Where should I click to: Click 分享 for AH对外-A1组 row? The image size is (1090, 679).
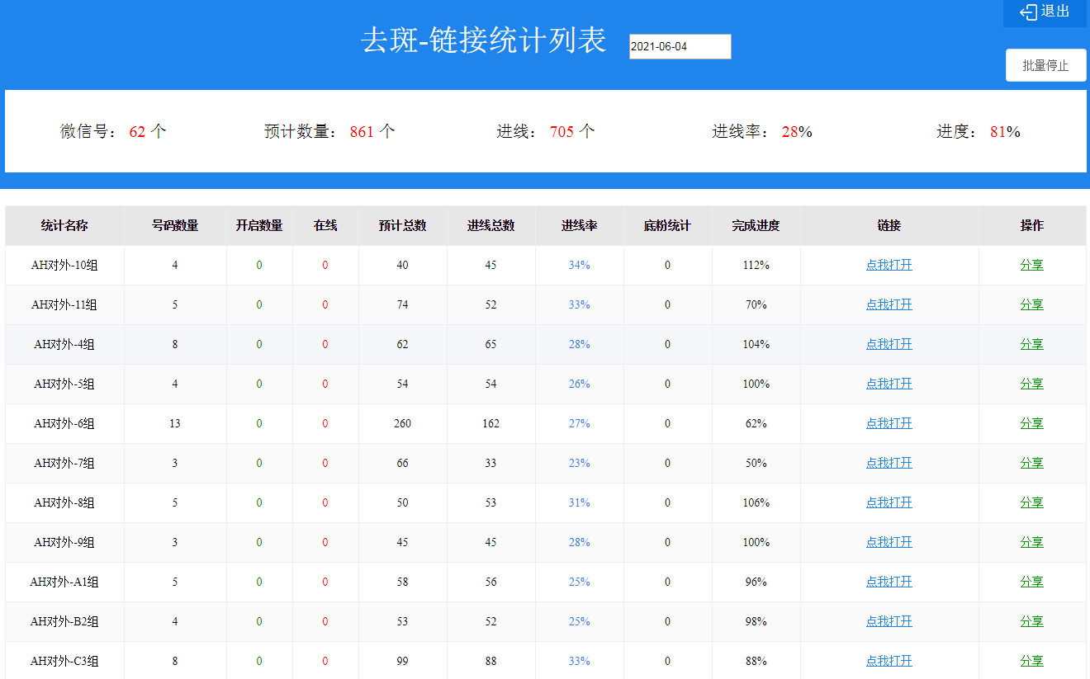click(1031, 582)
